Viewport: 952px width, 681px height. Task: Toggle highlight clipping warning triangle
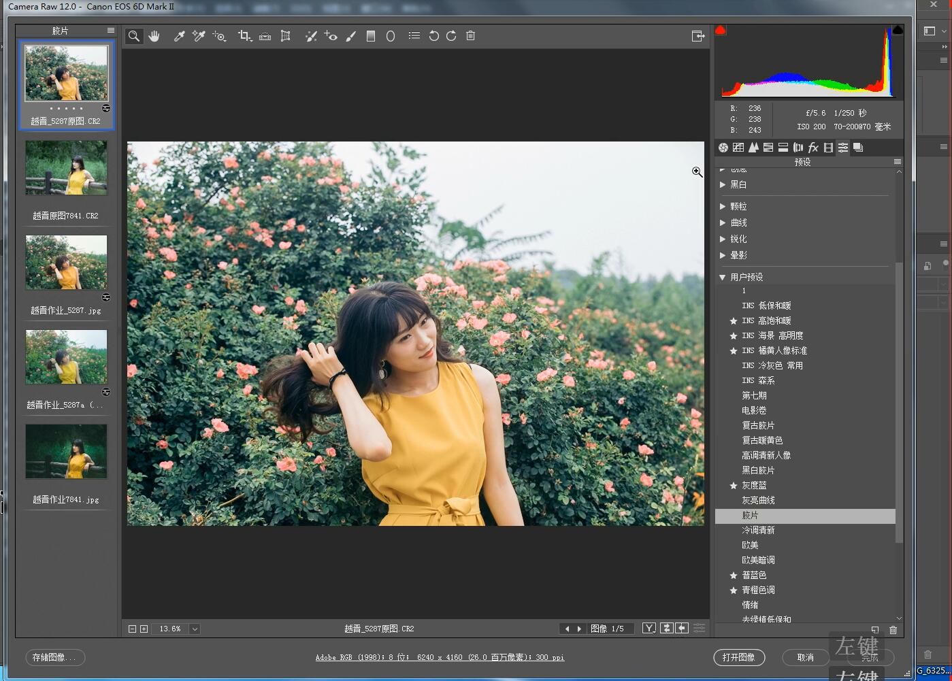898,30
